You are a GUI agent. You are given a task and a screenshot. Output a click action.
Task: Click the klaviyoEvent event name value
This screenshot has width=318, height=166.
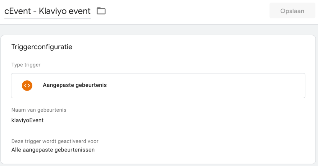[x=27, y=120]
